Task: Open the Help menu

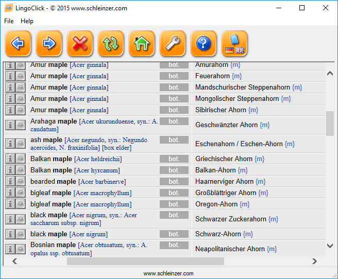Action: (x=27, y=21)
